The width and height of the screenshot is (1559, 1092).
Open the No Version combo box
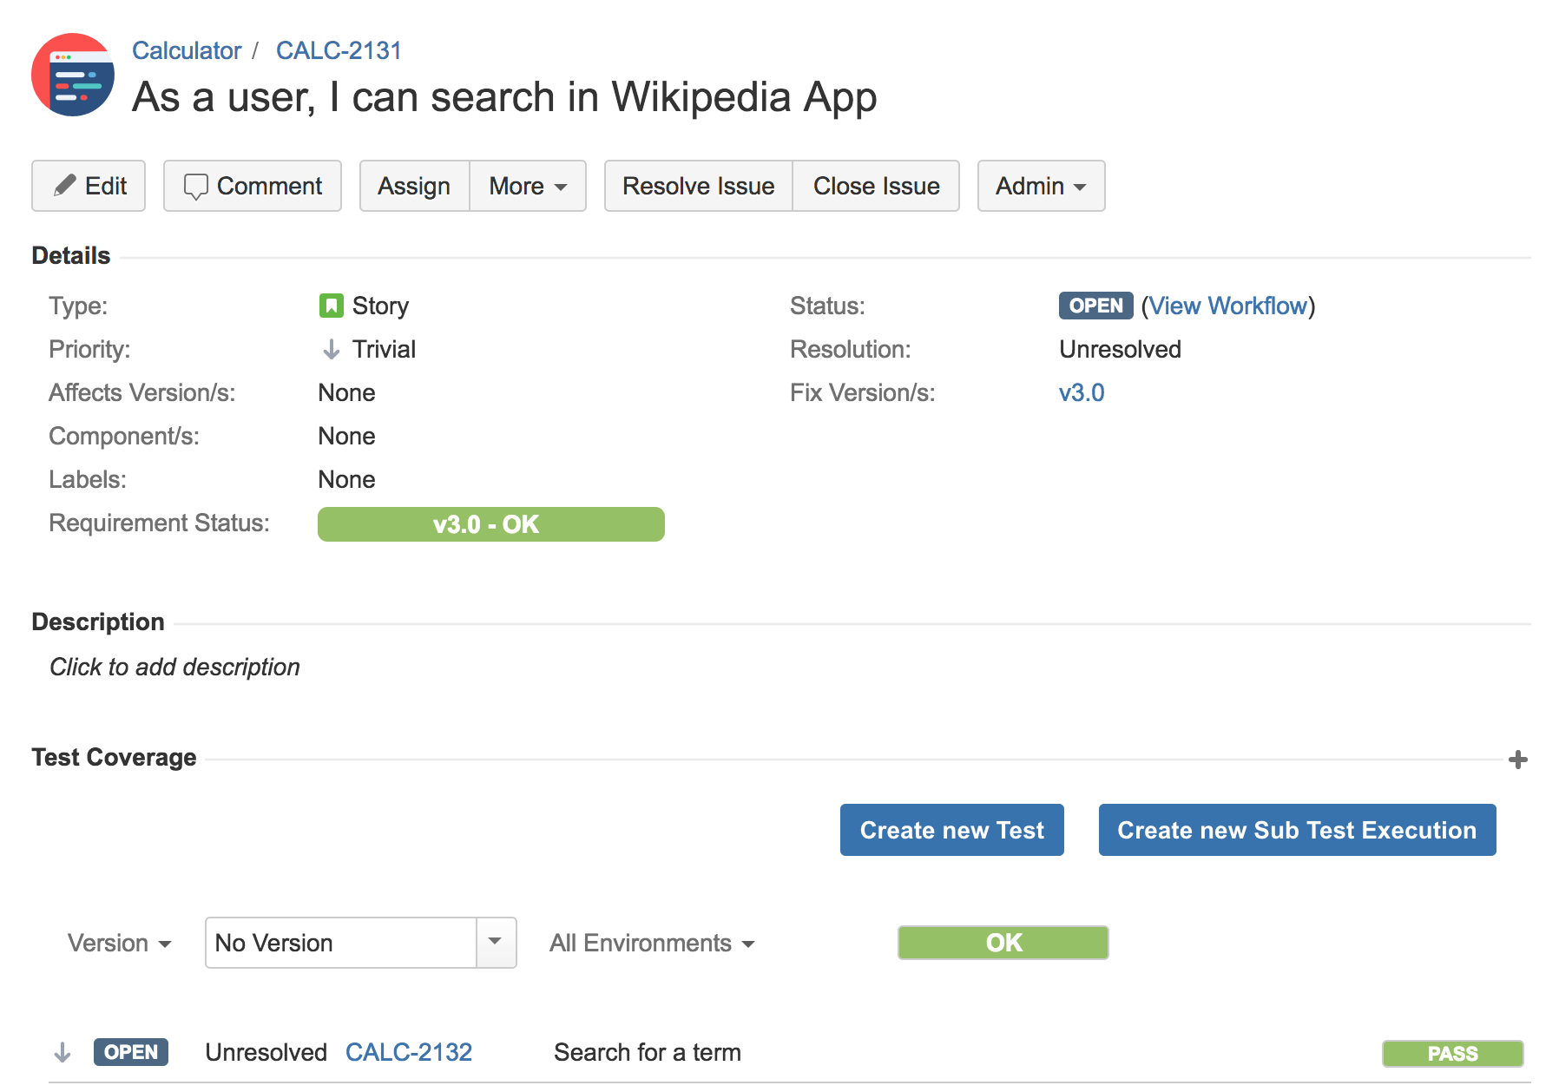pyautogui.click(x=361, y=943)
